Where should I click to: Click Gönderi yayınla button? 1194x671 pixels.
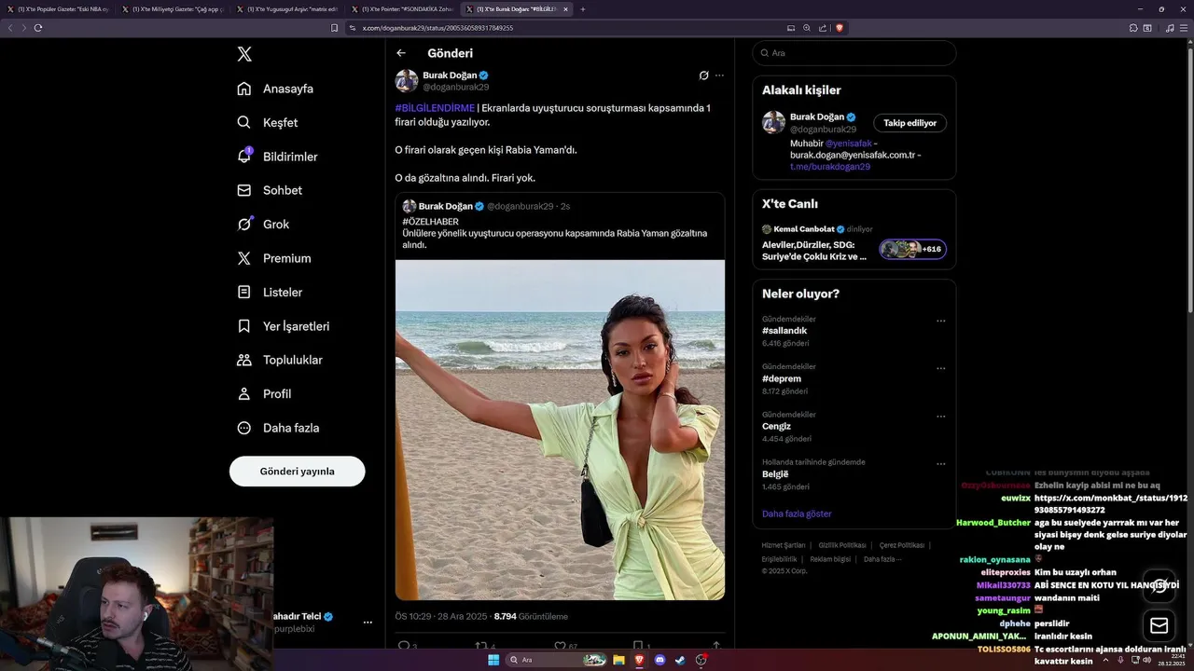[x=298, y=472]
